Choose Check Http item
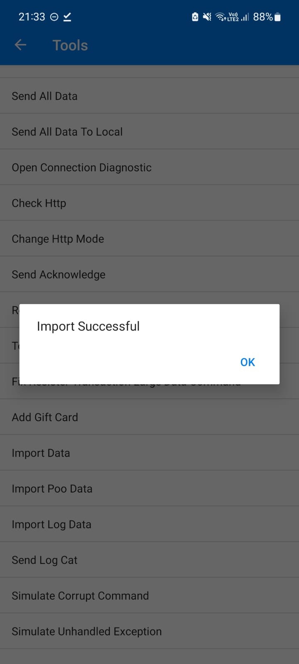Image resolution: width=299 pixels, height=664 pixels. [149, 203]
